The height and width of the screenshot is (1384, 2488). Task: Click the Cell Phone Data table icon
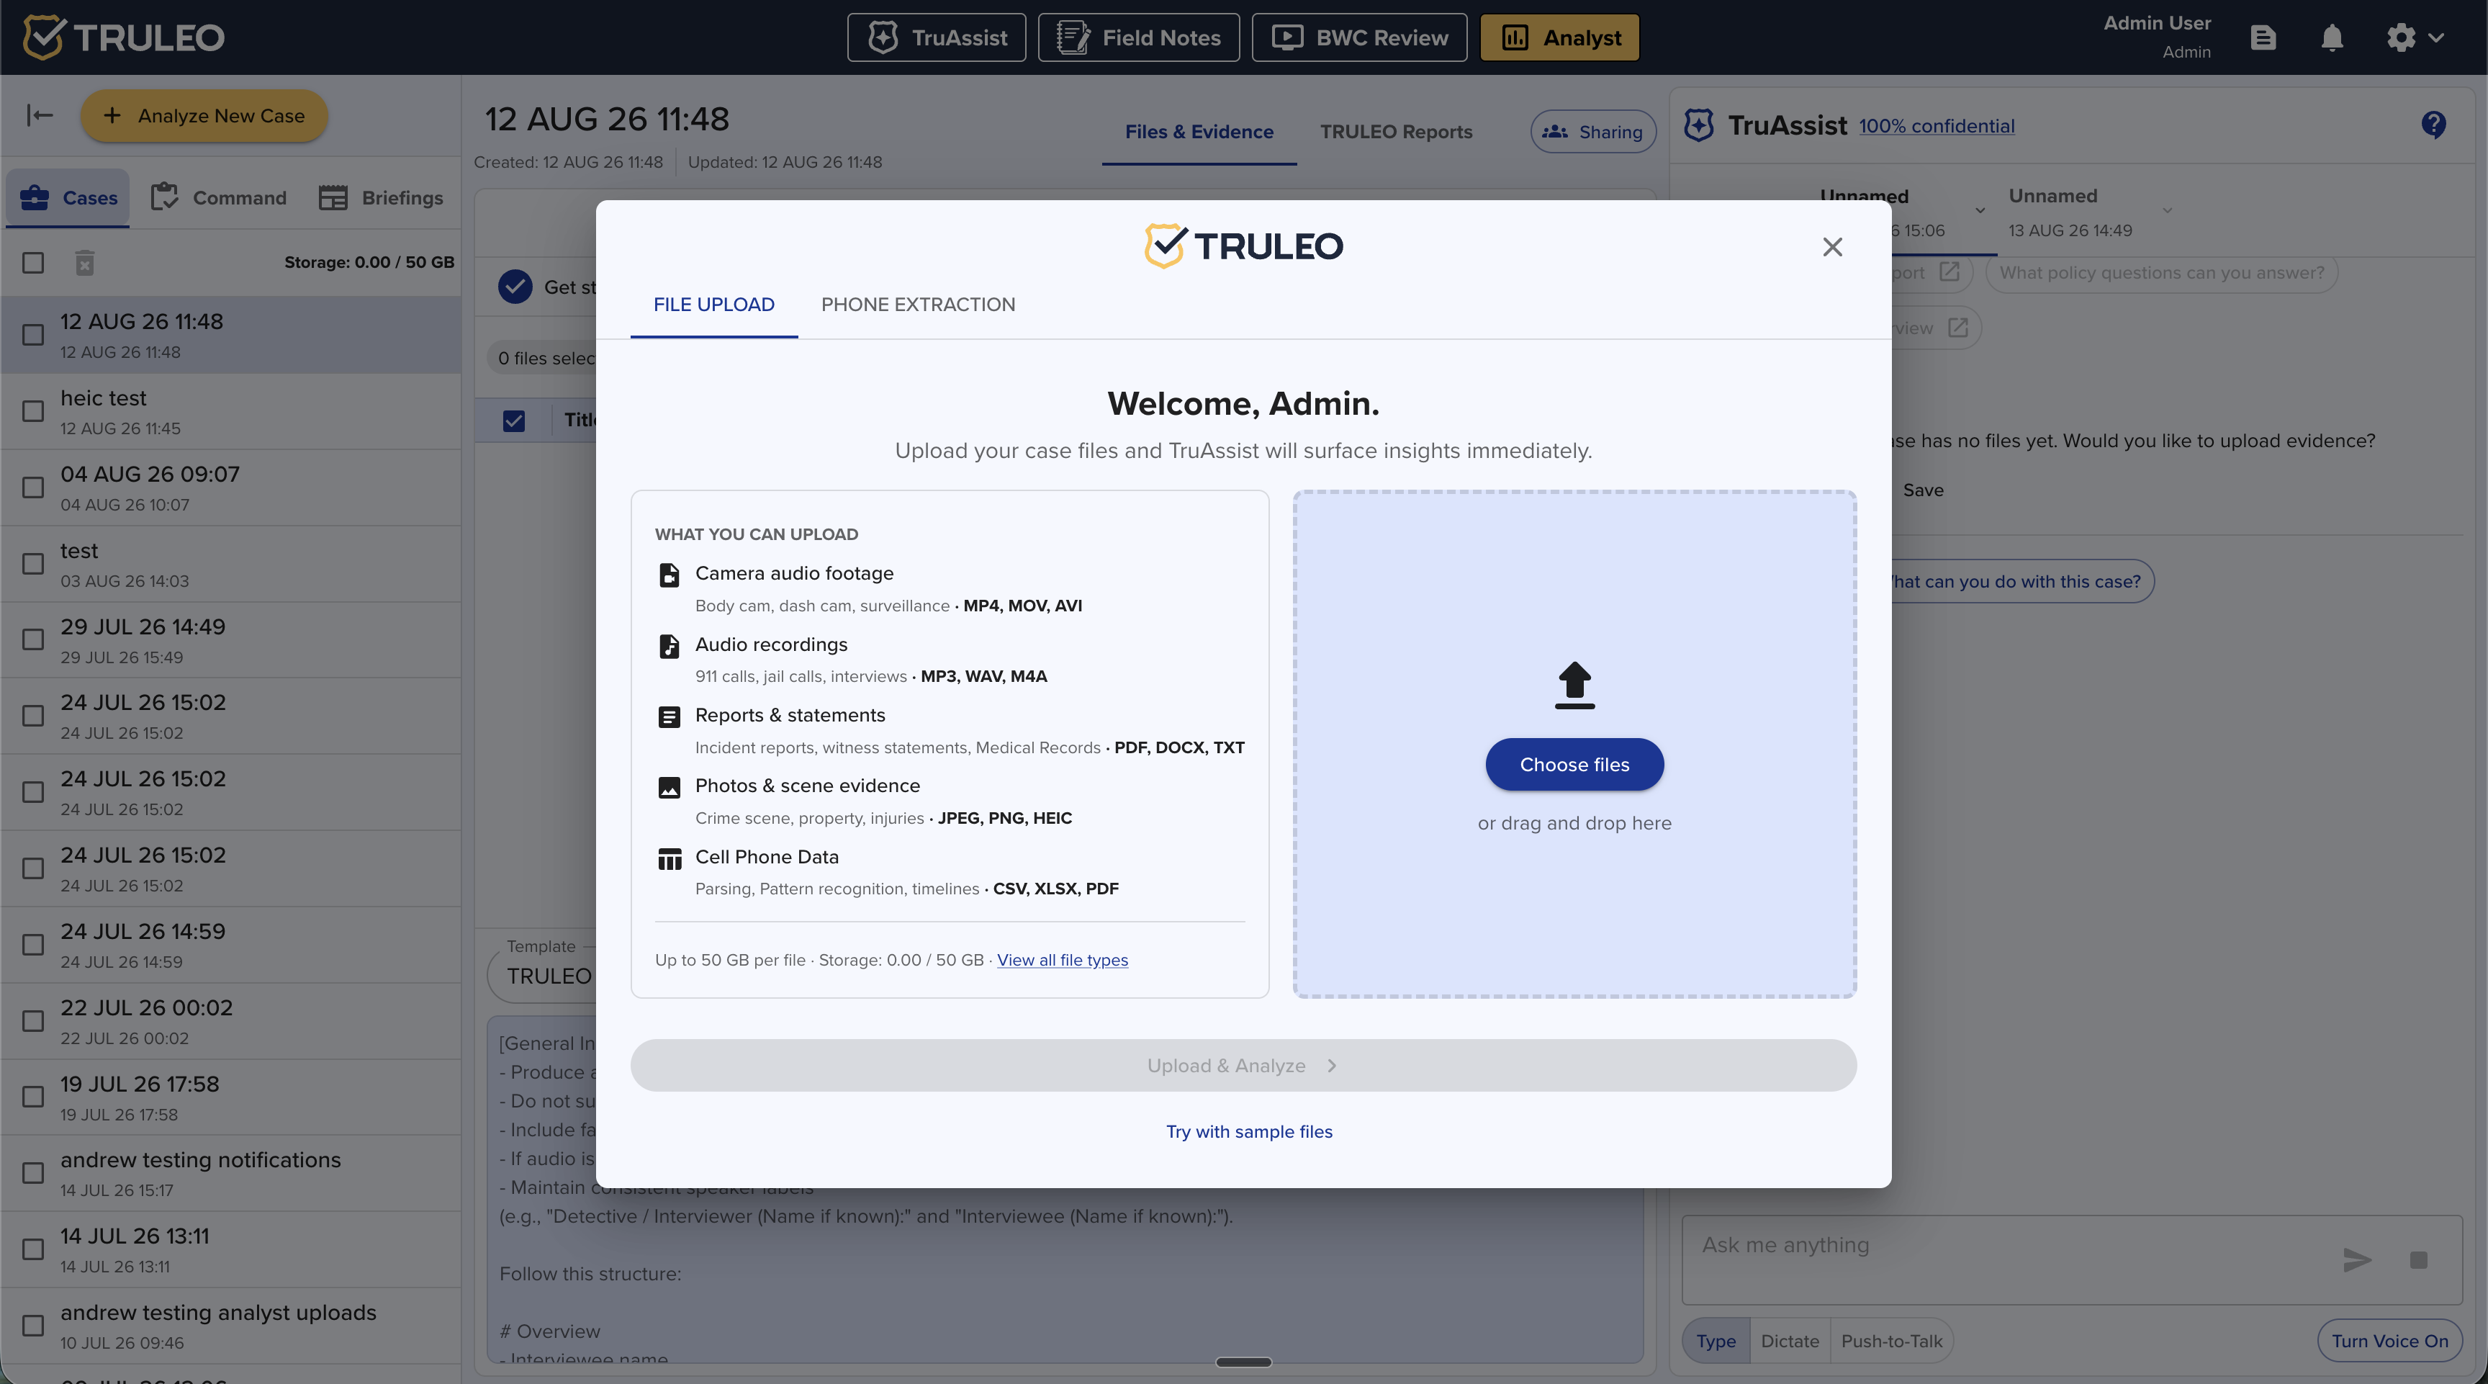click(670, 858)
